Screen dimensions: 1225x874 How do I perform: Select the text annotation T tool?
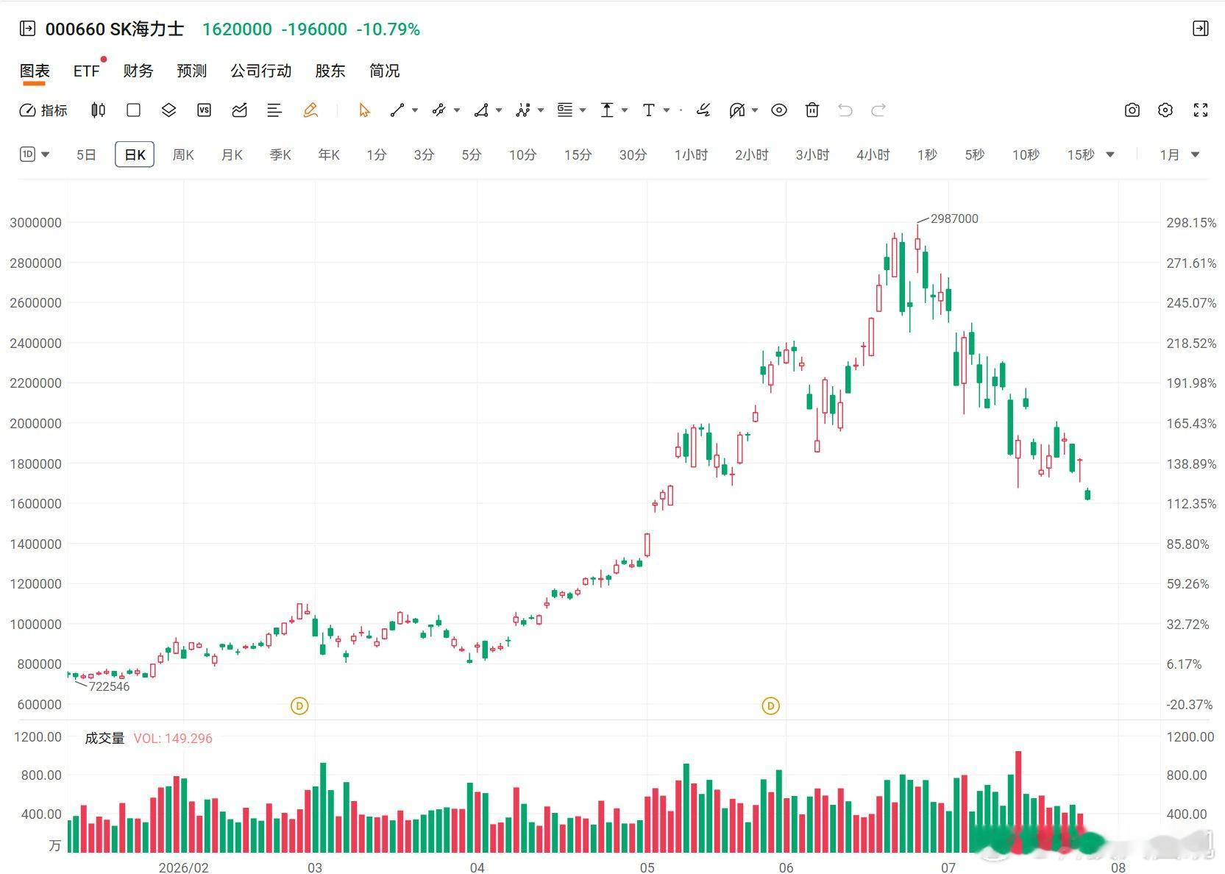coord(648,110)
